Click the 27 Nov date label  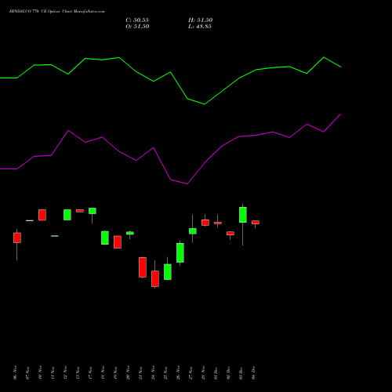[x=191, y=372]
